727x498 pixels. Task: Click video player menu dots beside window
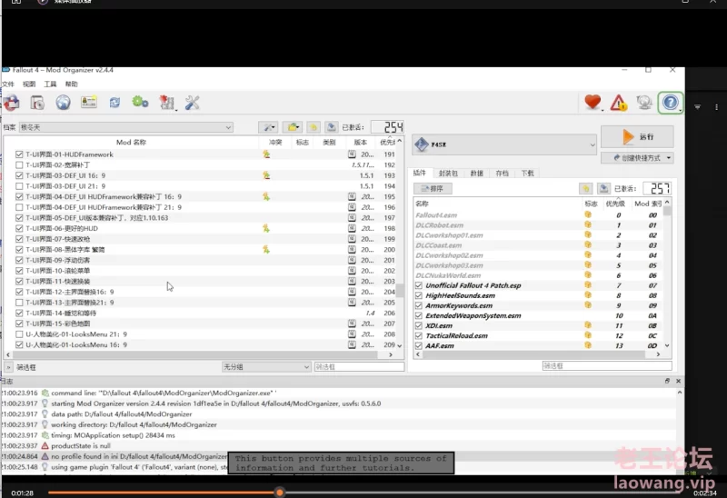pyautogui.click(x=716, y=107)
